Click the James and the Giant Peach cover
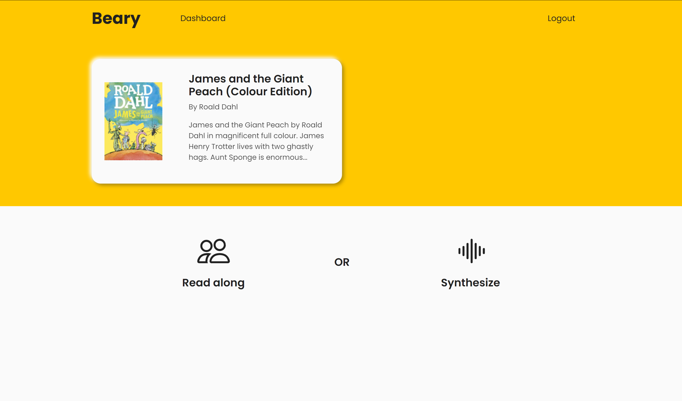Image resolution: width=682 pixels, height=401 pixels. (133, 121)
